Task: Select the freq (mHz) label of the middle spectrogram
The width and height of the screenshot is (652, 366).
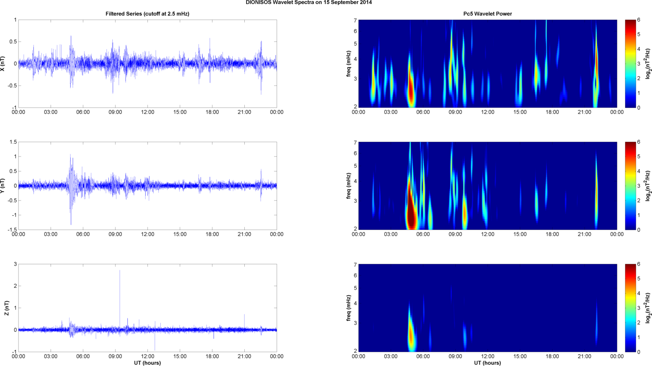Action: pos(349,186)
